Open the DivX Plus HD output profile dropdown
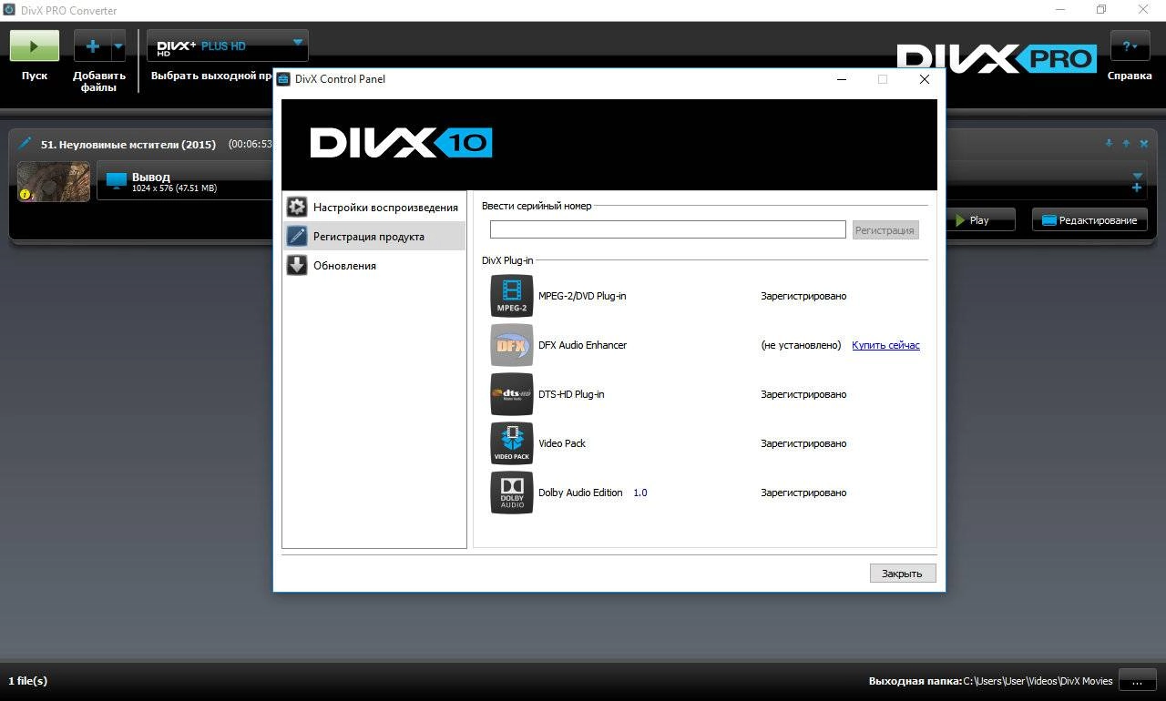The width and height of the screenshot is (1166, 701). 228,46
